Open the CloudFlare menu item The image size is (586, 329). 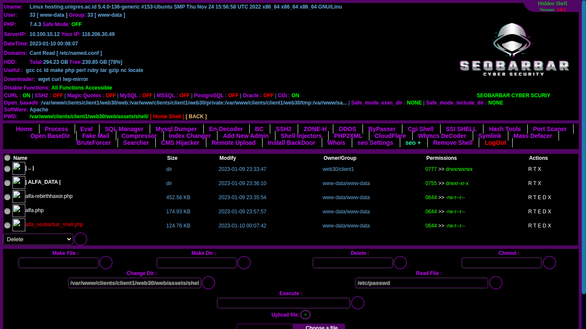pos(390,136)
